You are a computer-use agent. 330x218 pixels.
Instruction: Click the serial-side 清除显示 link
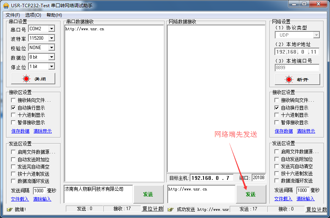click(42, 131)
